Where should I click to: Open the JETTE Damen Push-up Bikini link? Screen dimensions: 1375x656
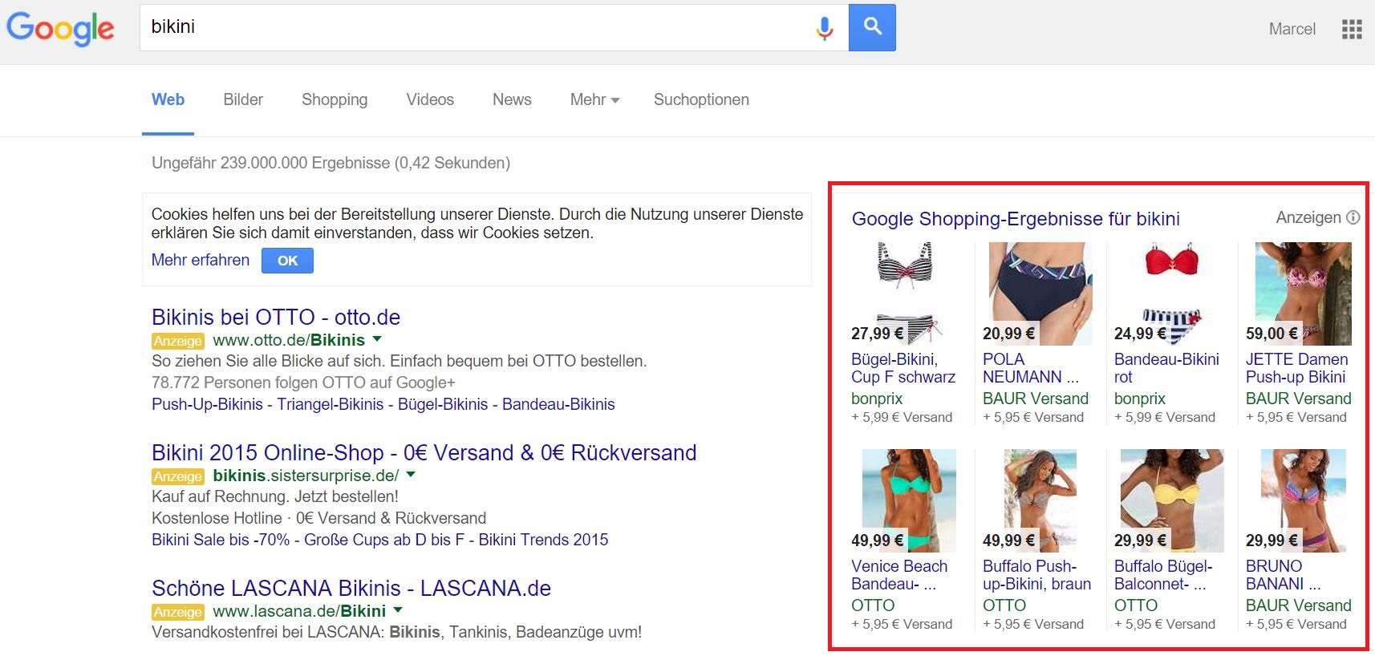tap(1297, 368)
